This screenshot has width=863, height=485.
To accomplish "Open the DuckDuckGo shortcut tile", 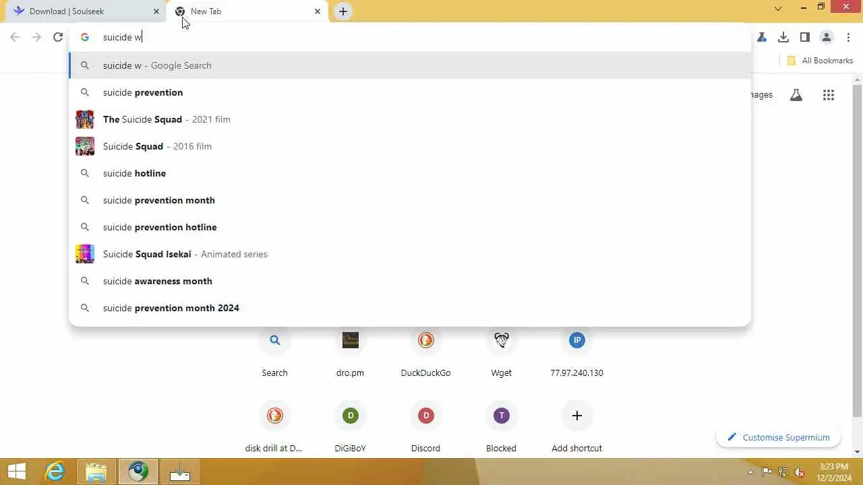I will pos(425,353).
